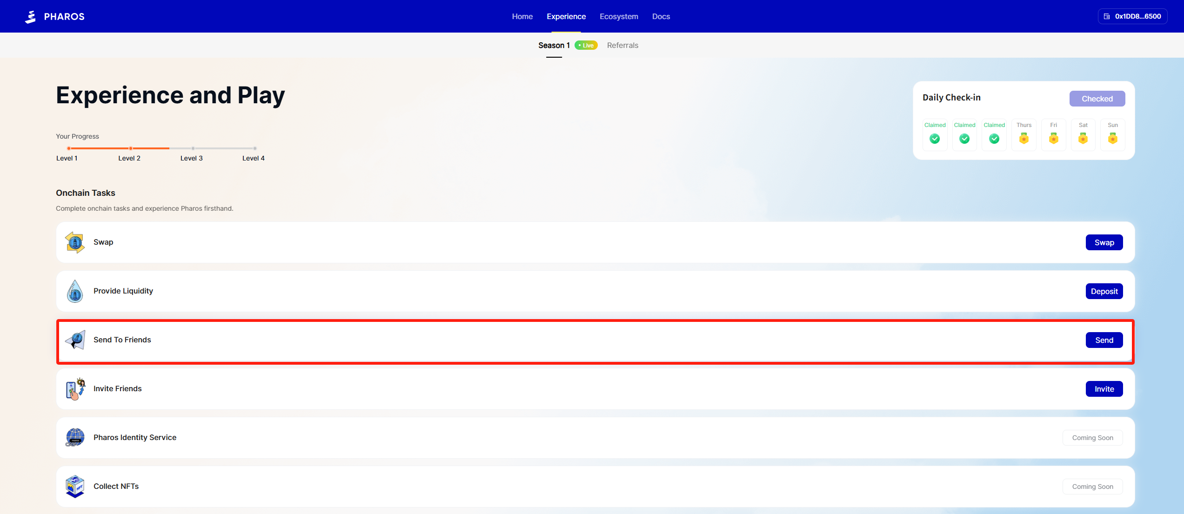Click the second Claimed green checkmark

pyautogui.click(x=964, y=139)
